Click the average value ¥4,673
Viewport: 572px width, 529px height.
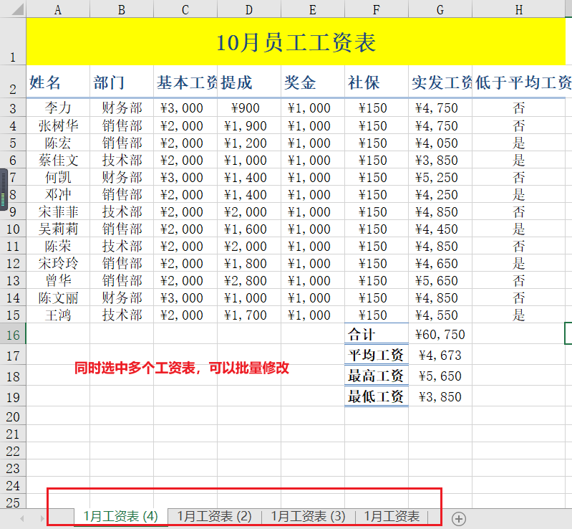click(440, 355)
